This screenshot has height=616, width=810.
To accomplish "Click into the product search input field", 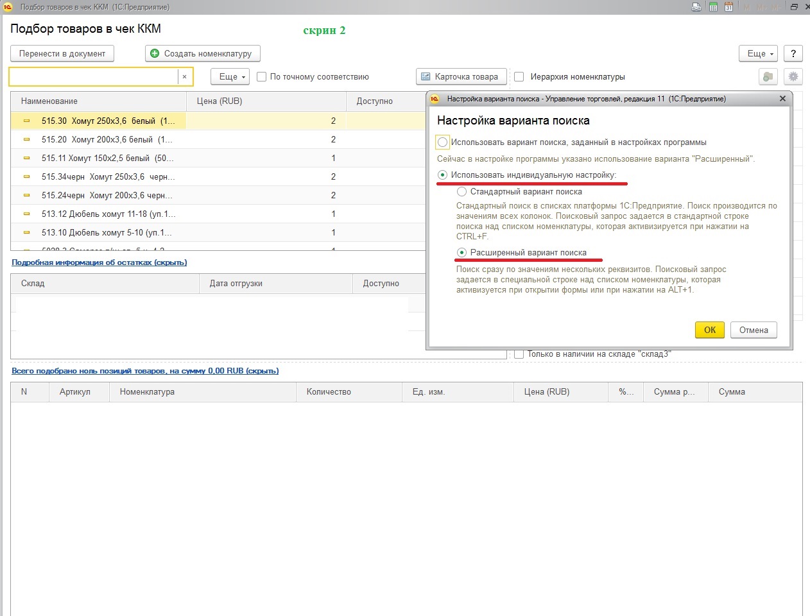I will (x=93, y=77).
